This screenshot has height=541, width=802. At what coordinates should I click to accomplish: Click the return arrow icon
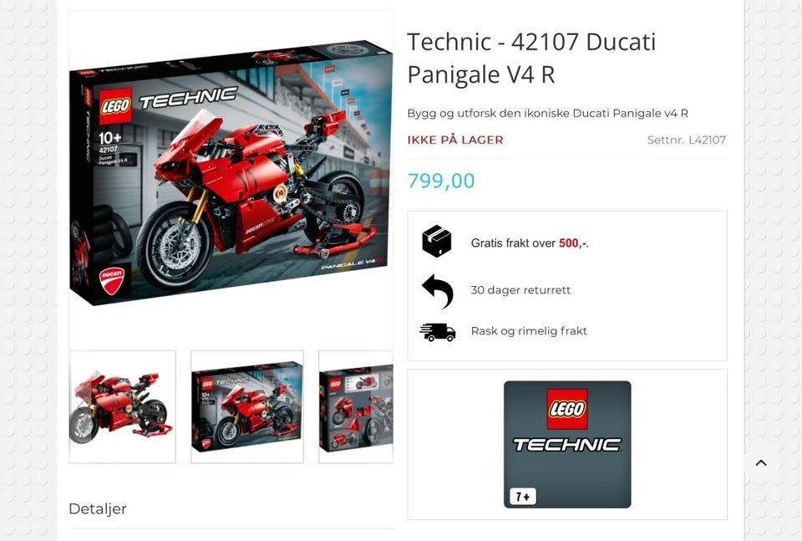(x=438, y=291)
